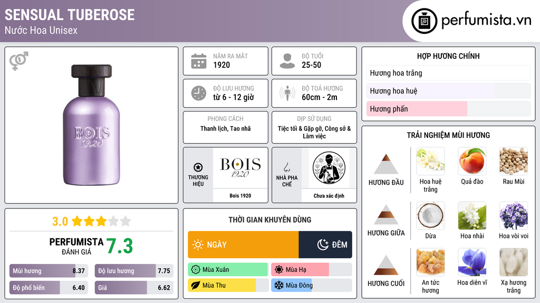Click the three-star rating row
The height and width of the screenshot is (303, 540).
tap(101, 221)
